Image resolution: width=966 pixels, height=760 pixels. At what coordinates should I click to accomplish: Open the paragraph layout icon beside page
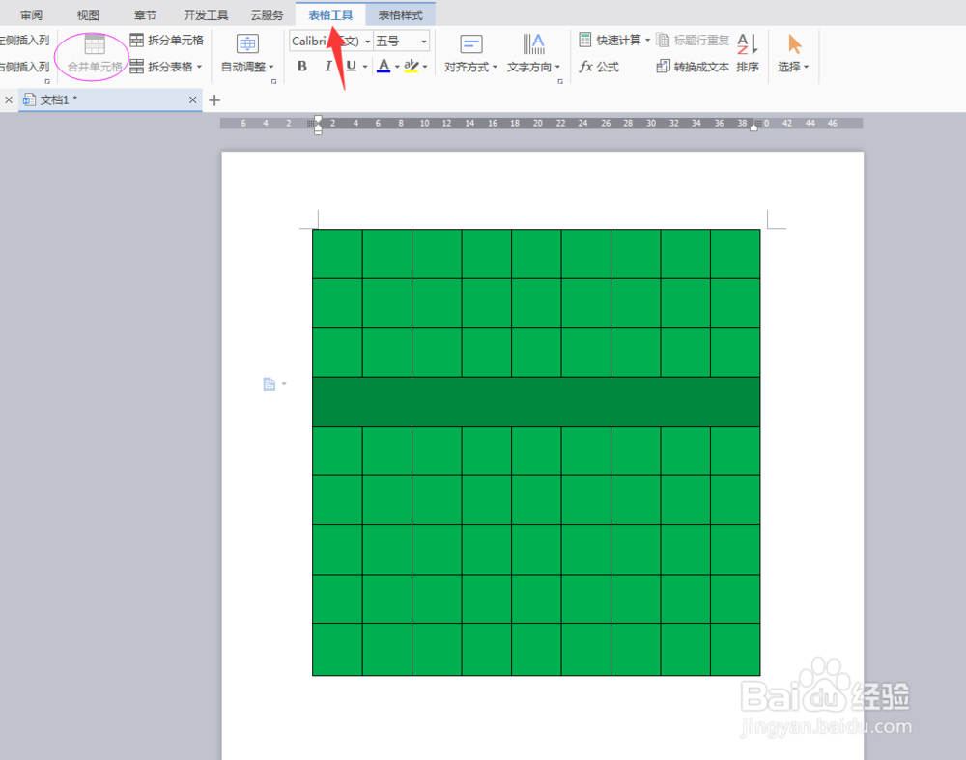[x=270, y=383]
